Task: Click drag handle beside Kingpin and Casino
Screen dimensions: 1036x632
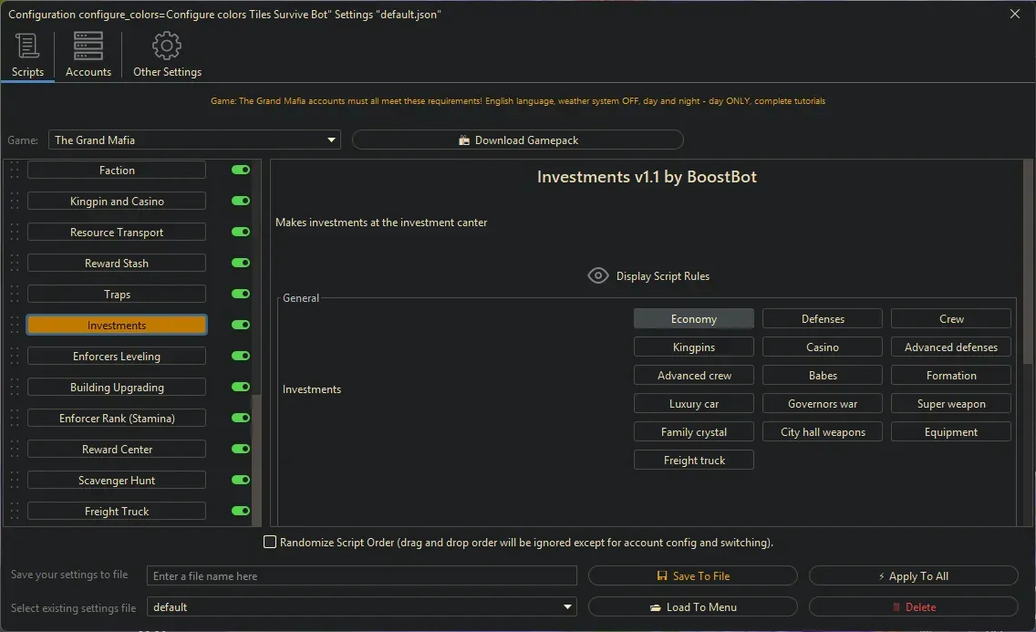Action: 15,202
